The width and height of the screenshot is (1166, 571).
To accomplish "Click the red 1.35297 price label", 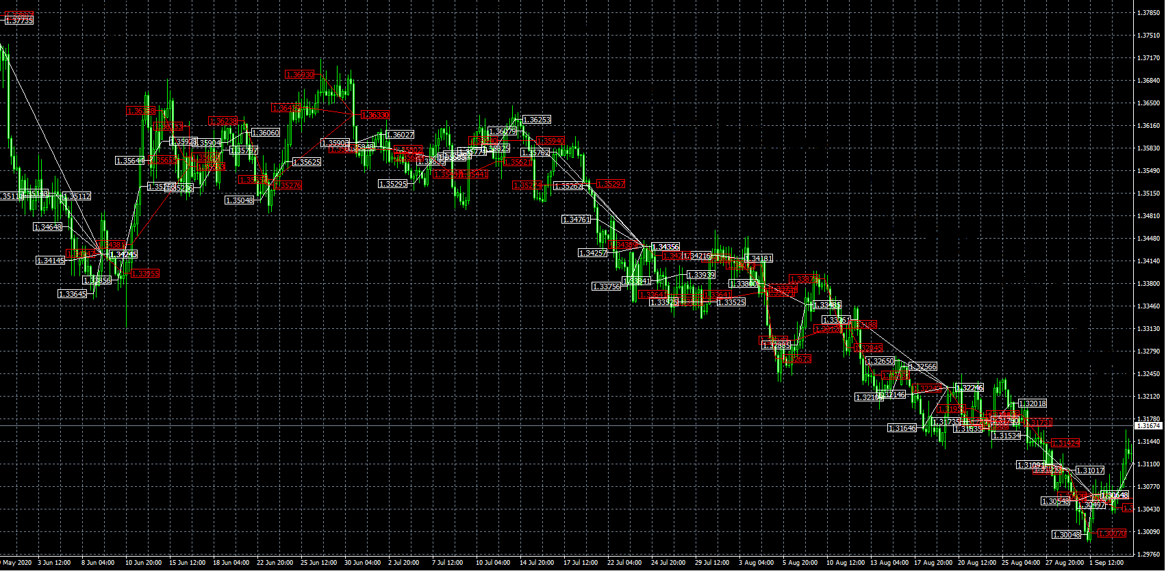I will coord(611,184).
